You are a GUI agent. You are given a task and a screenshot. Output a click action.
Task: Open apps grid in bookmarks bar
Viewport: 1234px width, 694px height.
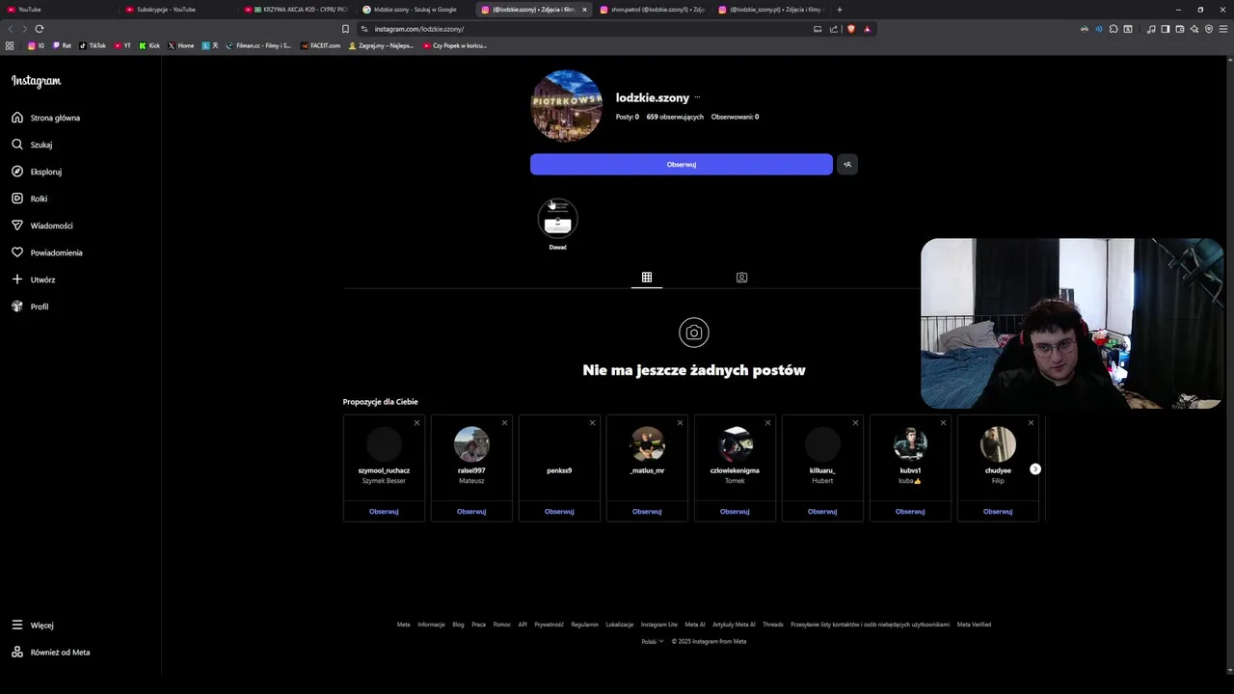pos(10,45)
